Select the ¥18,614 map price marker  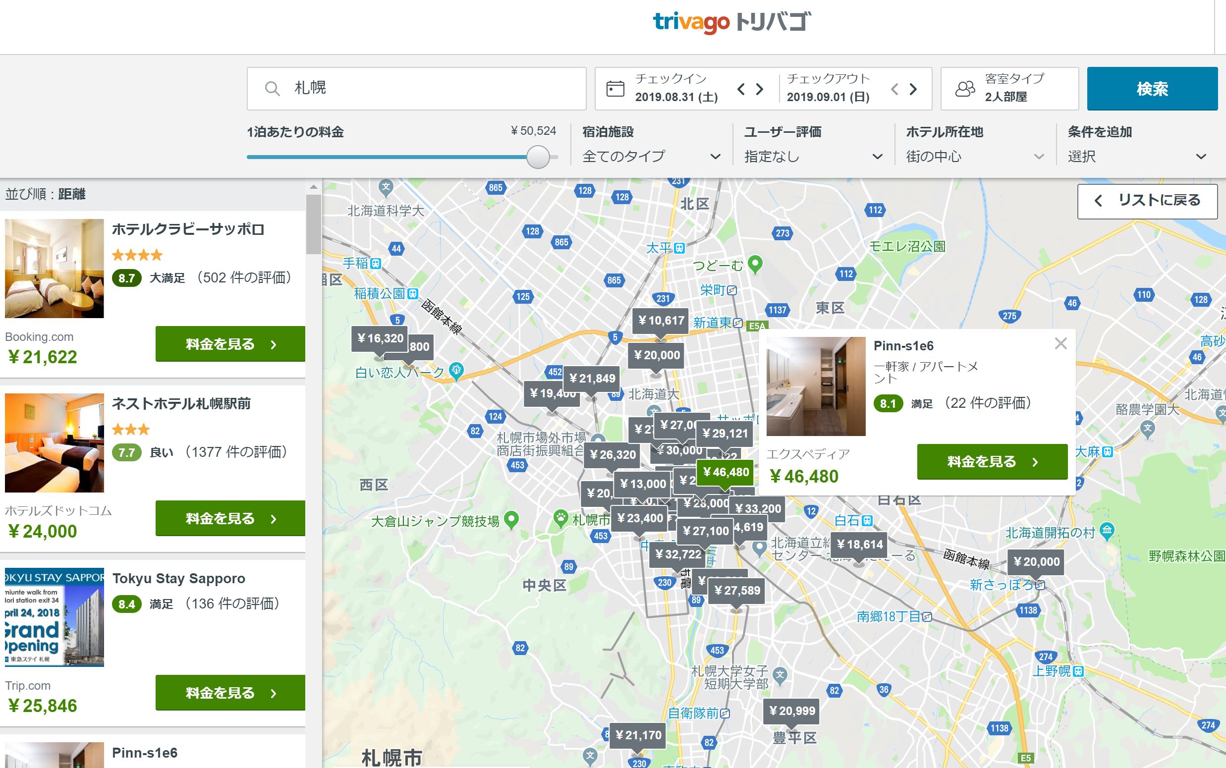pyautogui.click(x=859, y=545)
